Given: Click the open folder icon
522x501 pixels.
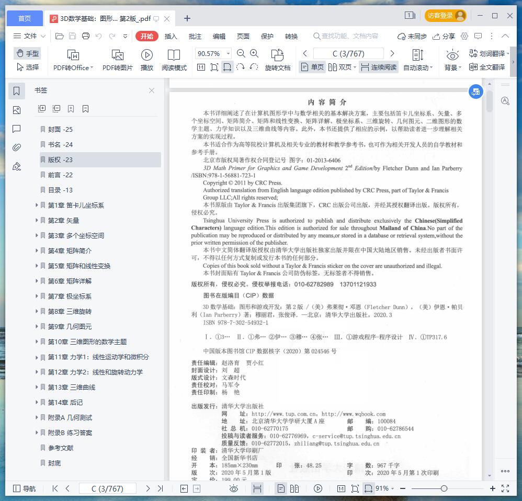Looking at the screenshot, I should click(x=59, y=36).
